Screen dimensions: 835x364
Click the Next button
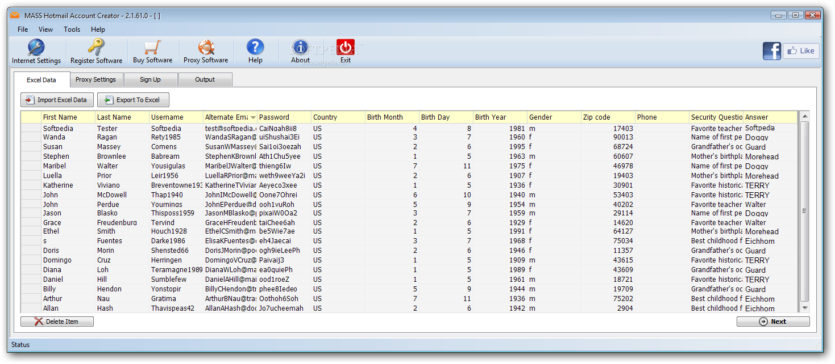773,321
